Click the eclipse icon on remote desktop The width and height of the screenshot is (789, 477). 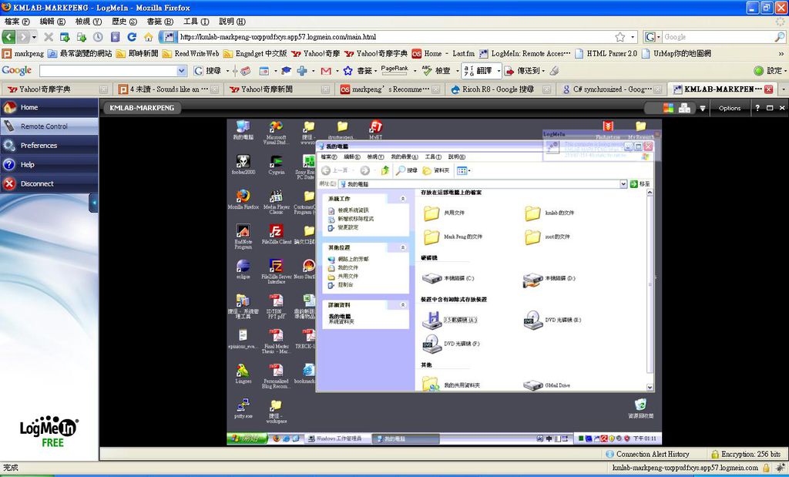(x=243, y=269)
